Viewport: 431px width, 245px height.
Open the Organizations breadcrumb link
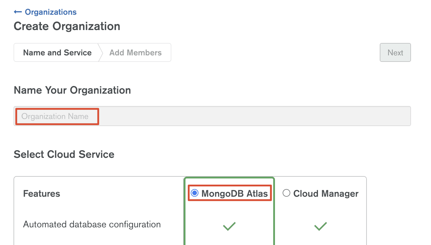click(51, 12)
